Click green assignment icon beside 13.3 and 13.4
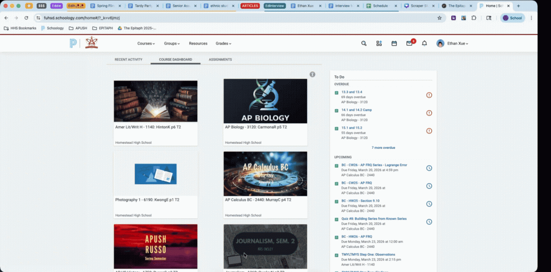This screenshot has height=272, width=551. point(337,92)
